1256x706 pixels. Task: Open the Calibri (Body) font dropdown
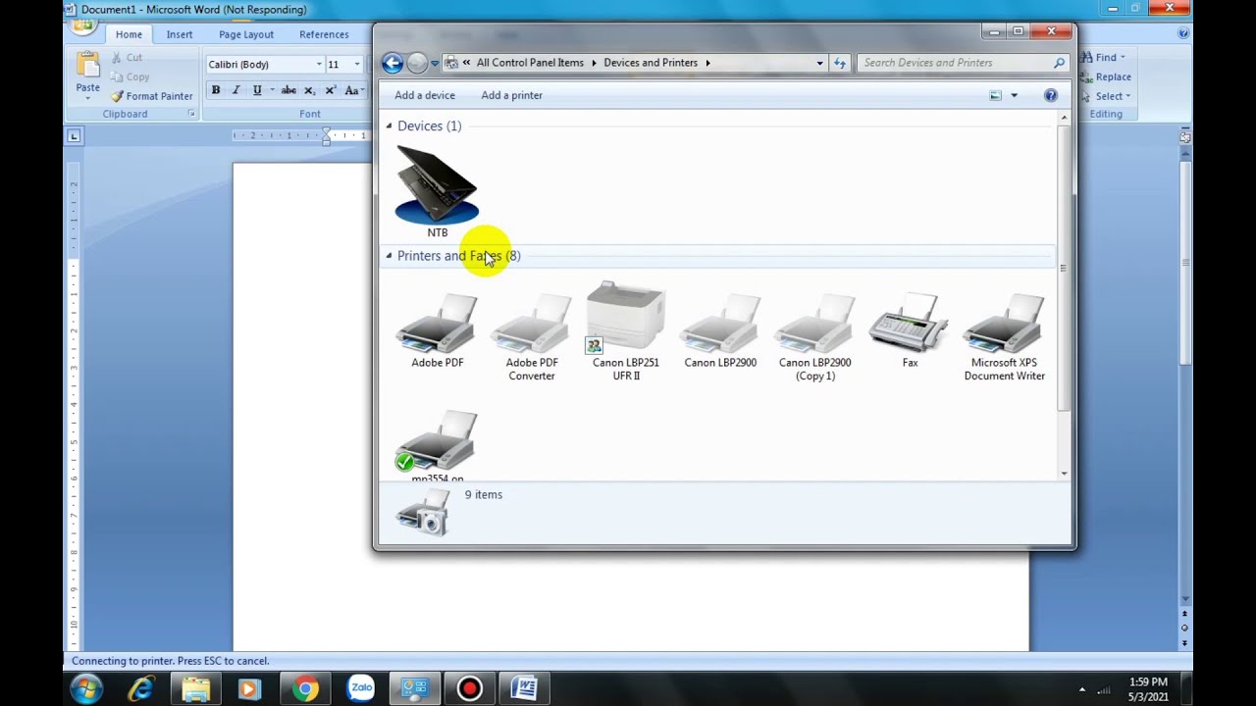319,65
